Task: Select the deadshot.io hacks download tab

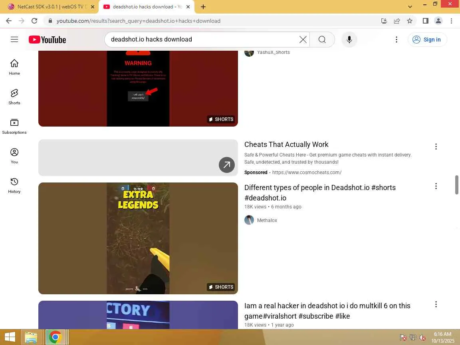Action: (147, 7)
